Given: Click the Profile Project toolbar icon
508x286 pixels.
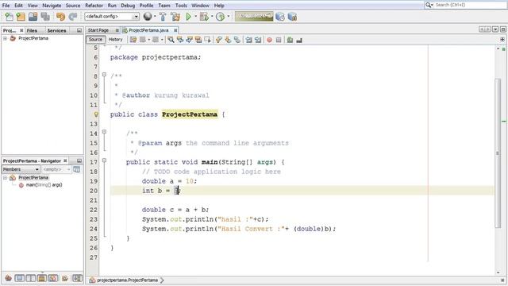Looking at the screenshot, I should click(x=221, y=17).
